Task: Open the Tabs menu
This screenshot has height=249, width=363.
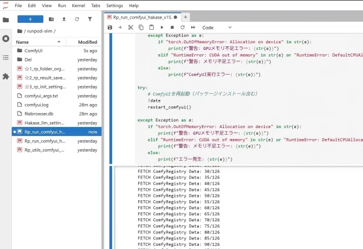Action: click(x=96, y=5)
